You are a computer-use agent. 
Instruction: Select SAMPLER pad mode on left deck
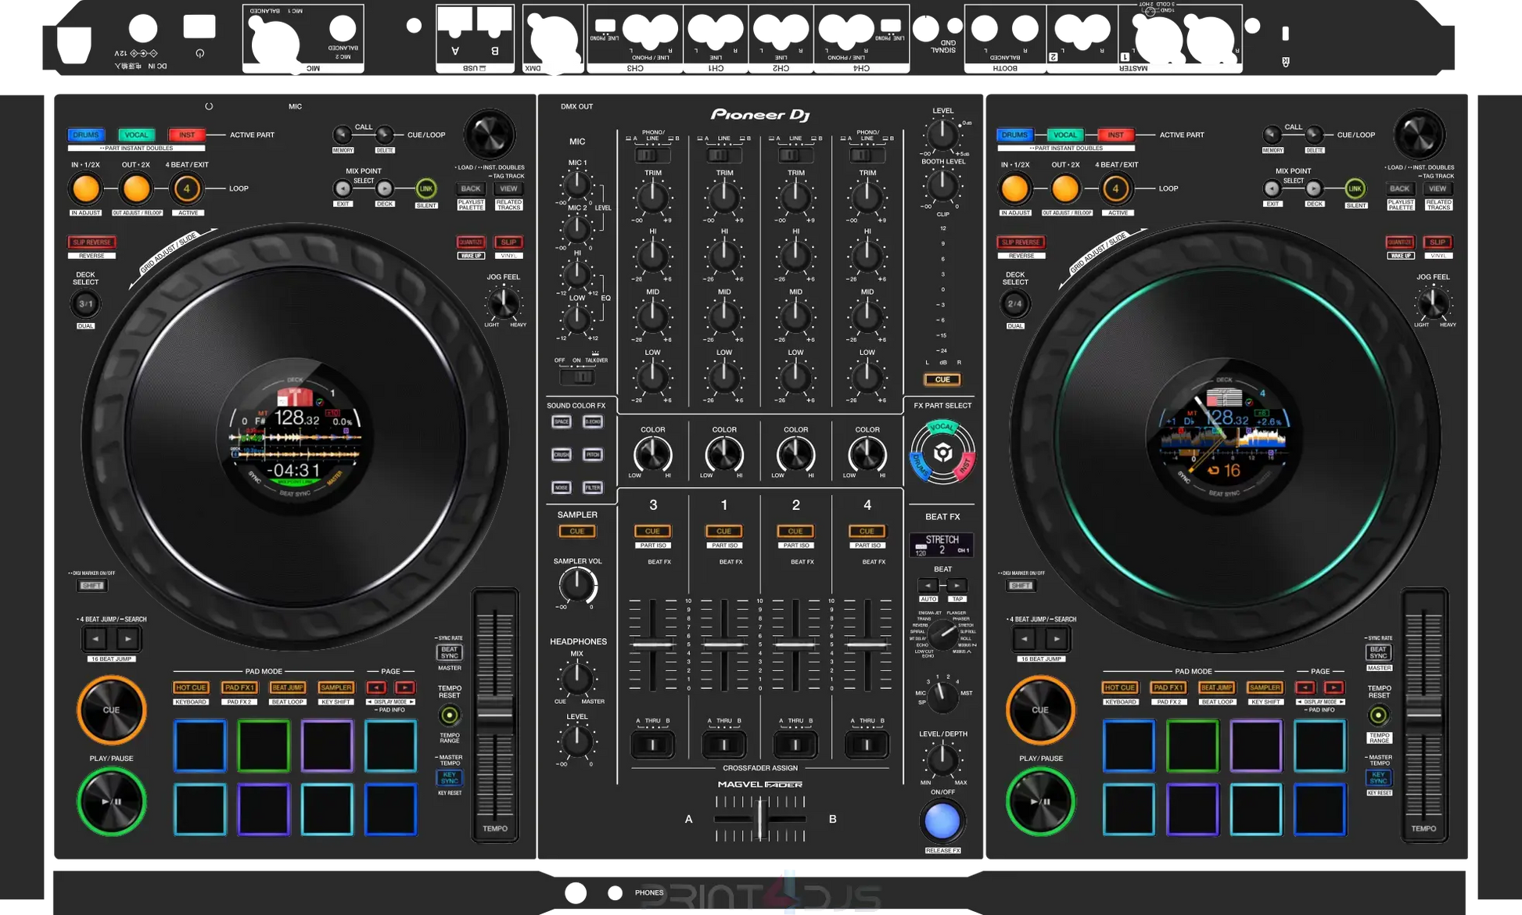click(336, 687)
